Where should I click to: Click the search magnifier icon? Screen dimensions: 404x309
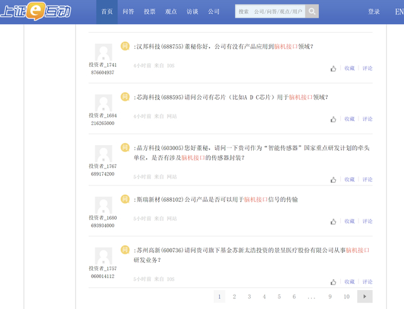[312, 11]
